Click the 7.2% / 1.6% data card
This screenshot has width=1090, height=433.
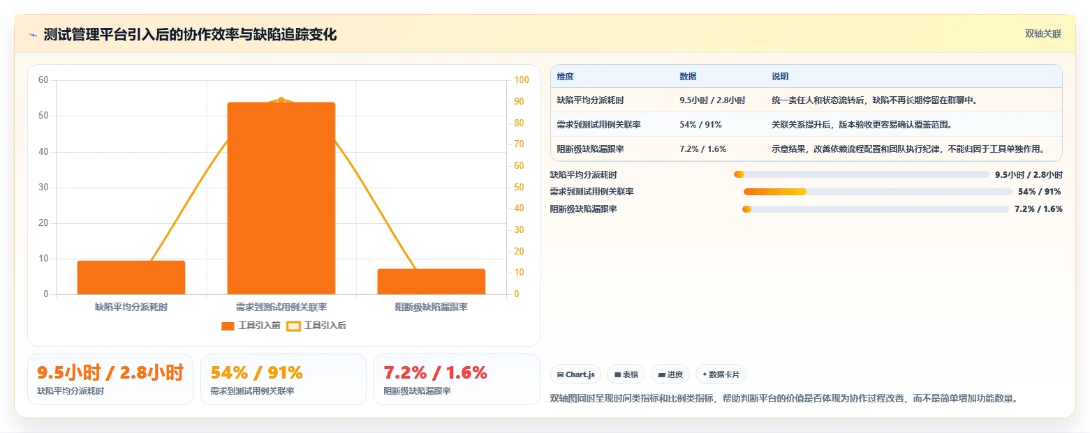click(457, 379)
